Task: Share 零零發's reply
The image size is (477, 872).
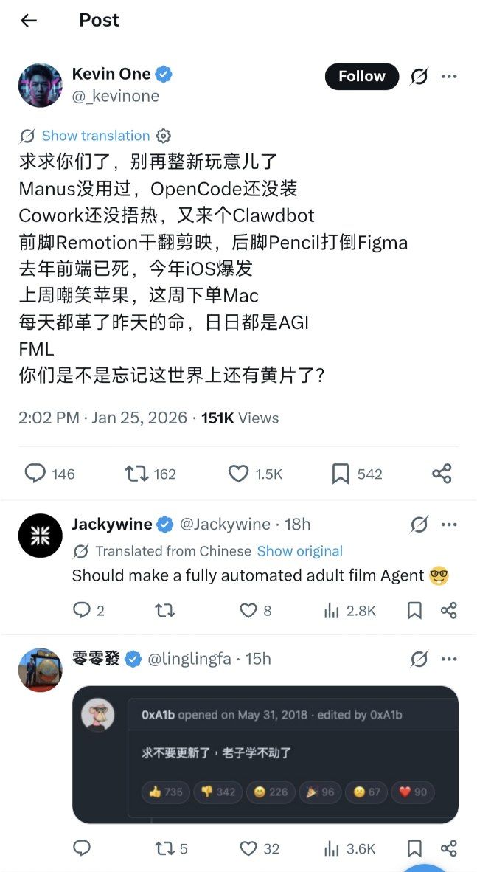Action: tap(449, 848)
